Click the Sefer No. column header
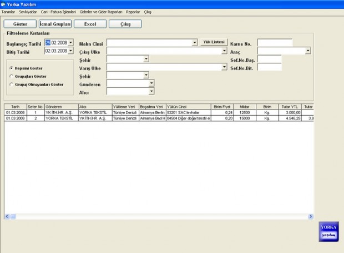This screenshot has height=253, width=344. 36,107
